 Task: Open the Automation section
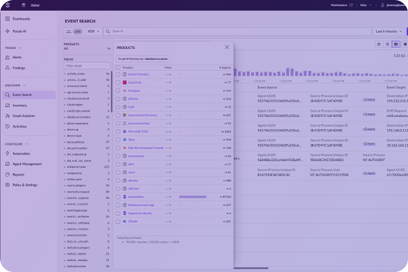tap(22, 154)
